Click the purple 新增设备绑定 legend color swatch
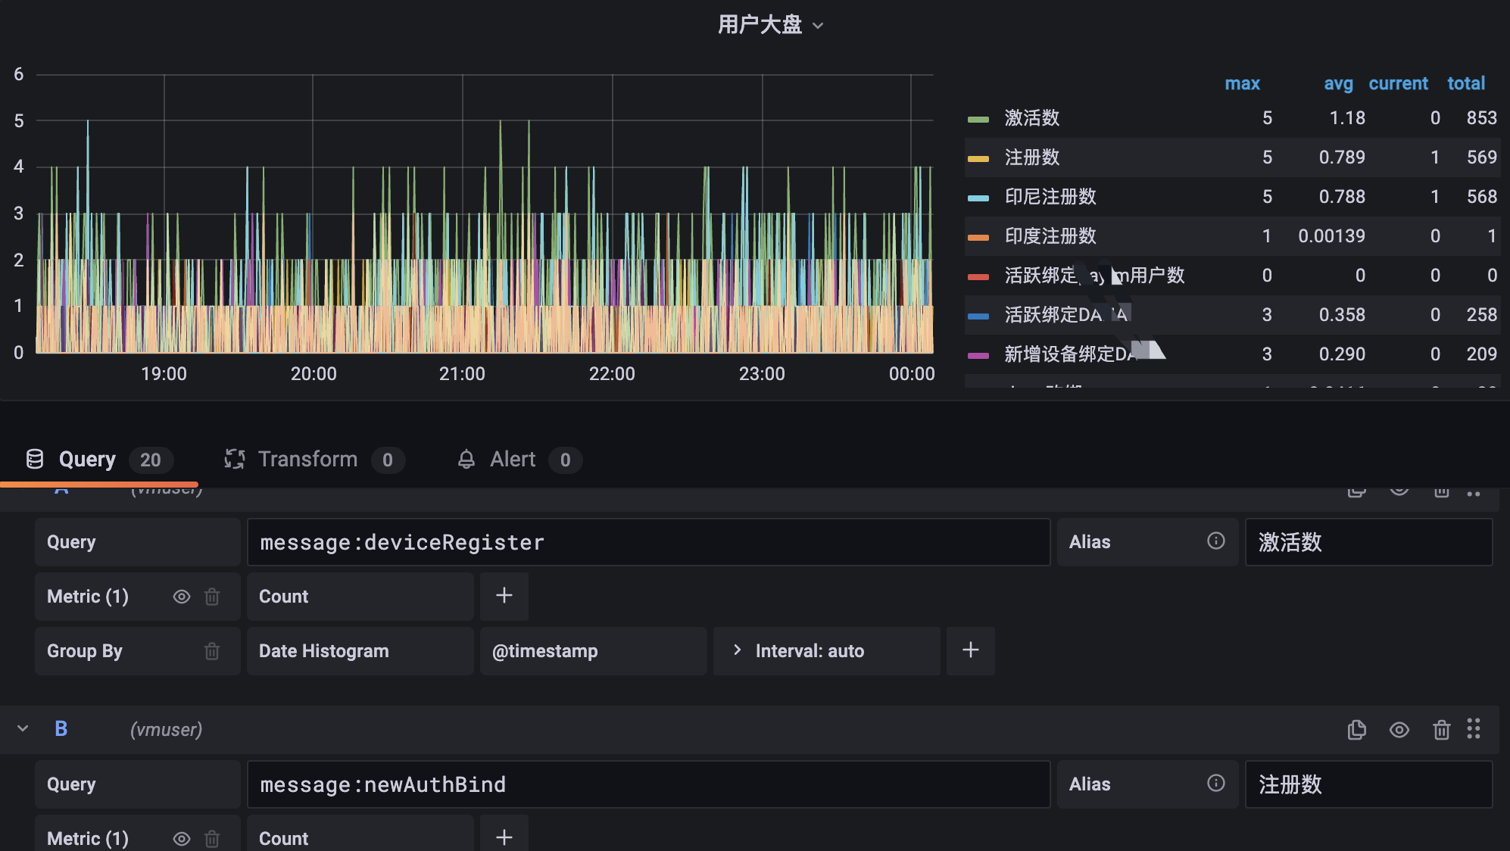The height and width of the screenshot is (851, 1510). tap(978, 355)
